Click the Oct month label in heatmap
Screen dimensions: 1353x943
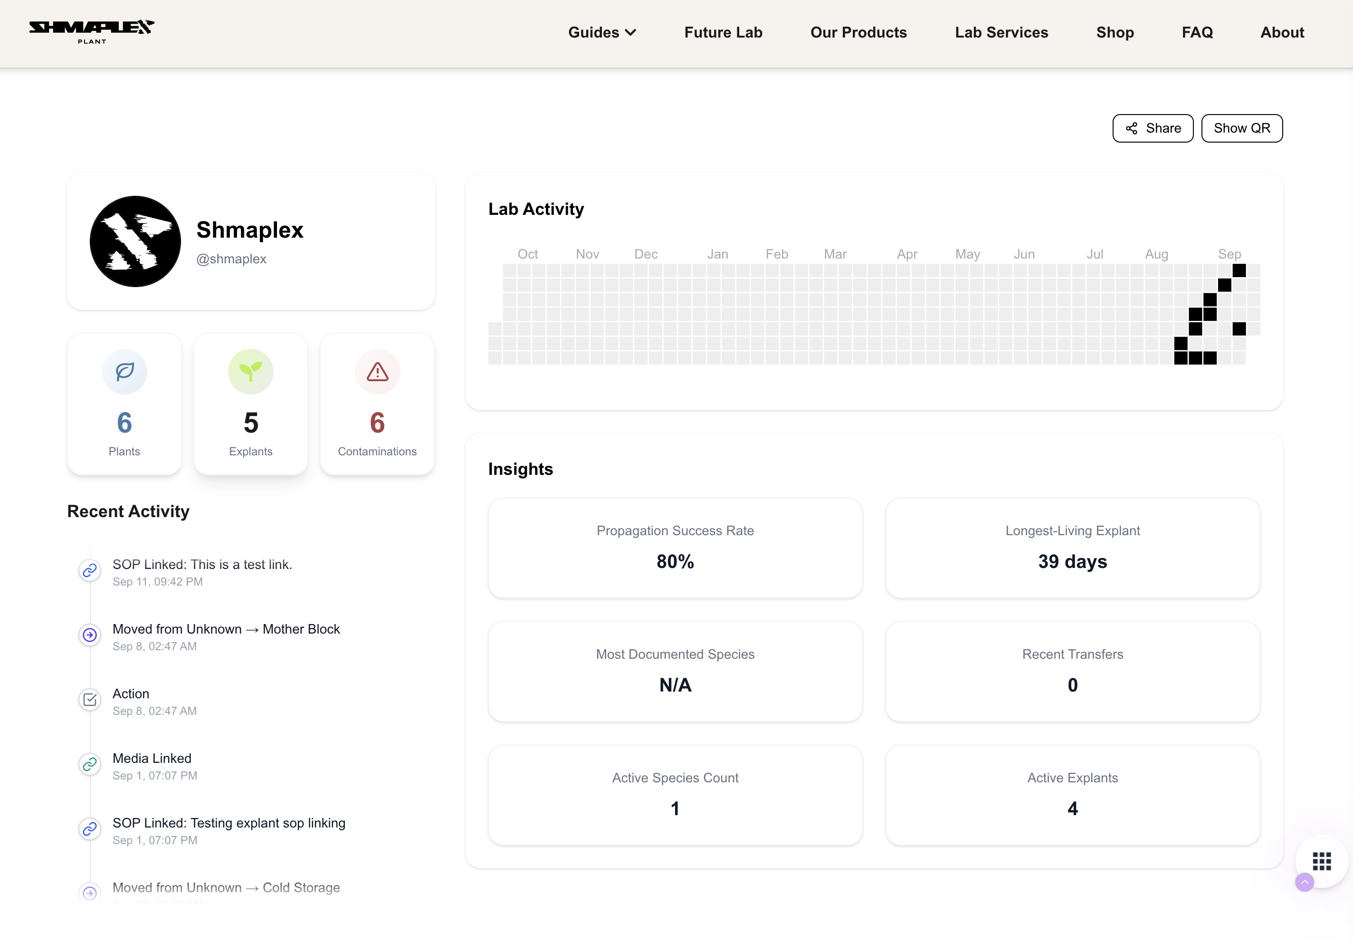tap(527, 254)
